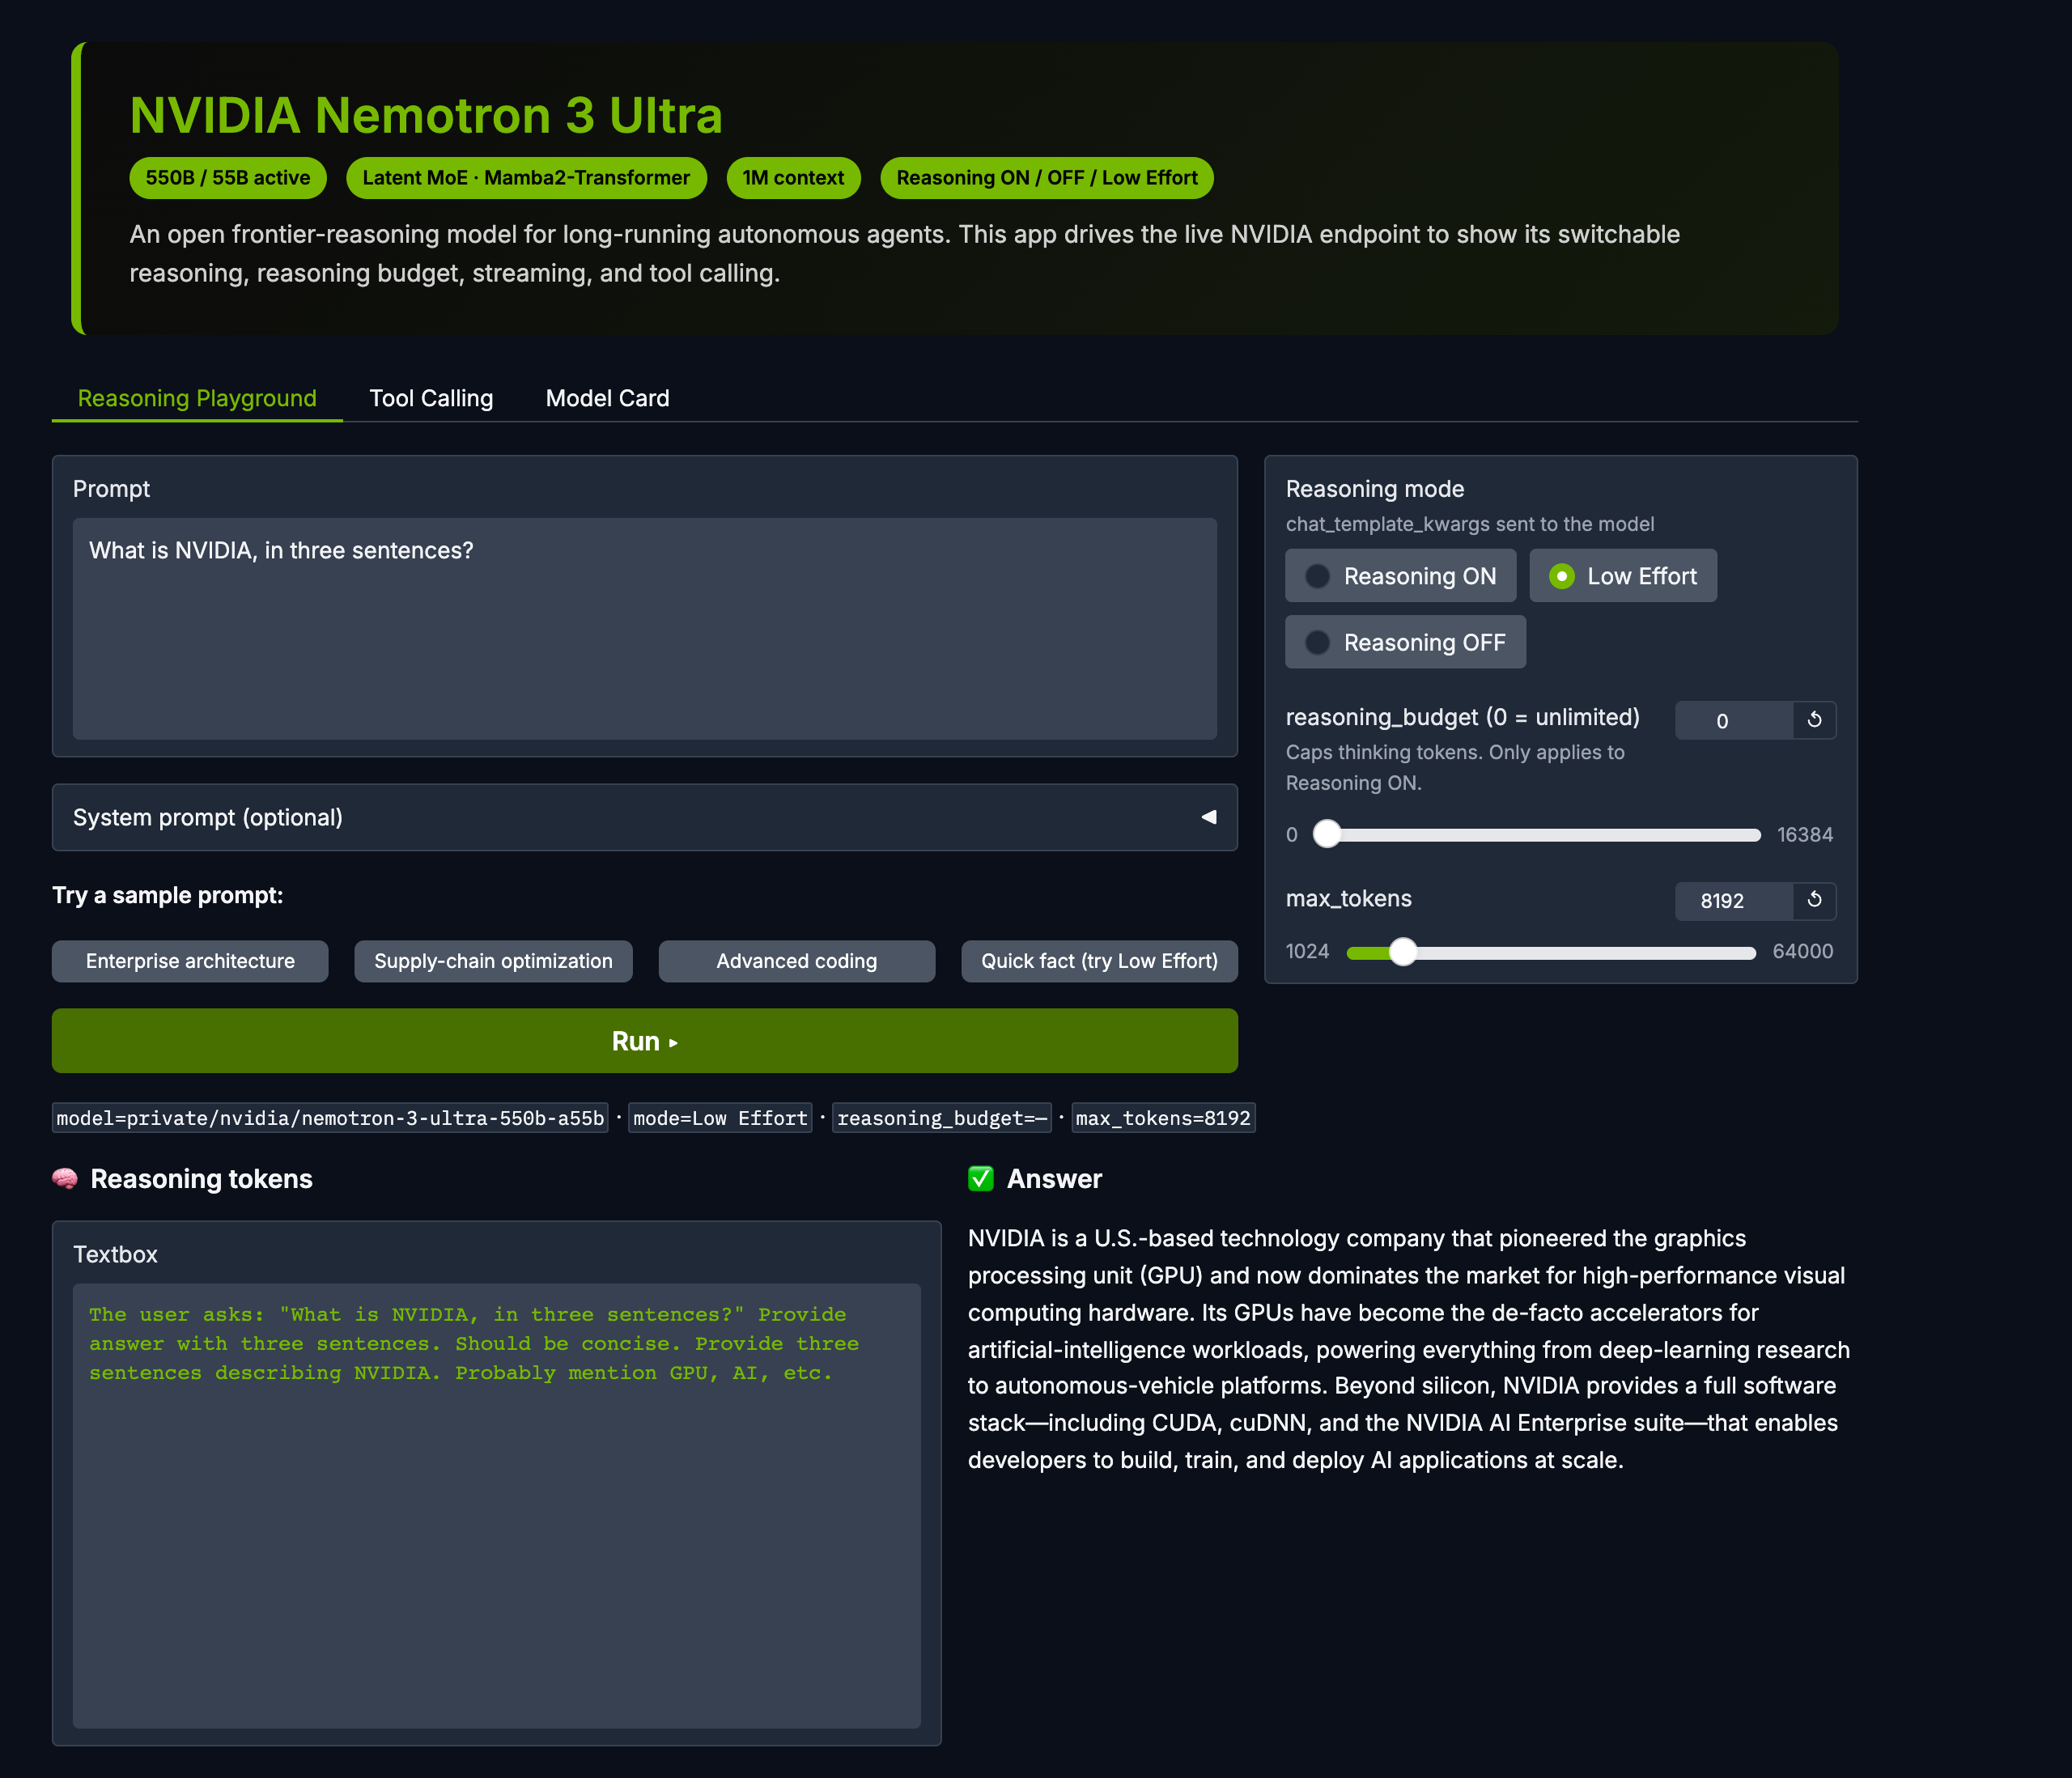2072x1778 pixels.
Task: Click the Advanced coding sample prompt
Action: [x=797, y=961]
